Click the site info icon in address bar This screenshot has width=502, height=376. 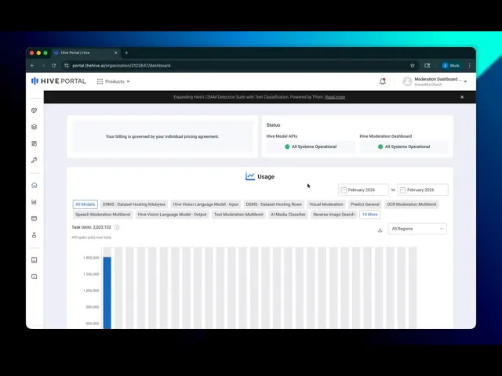coord(66,66)
